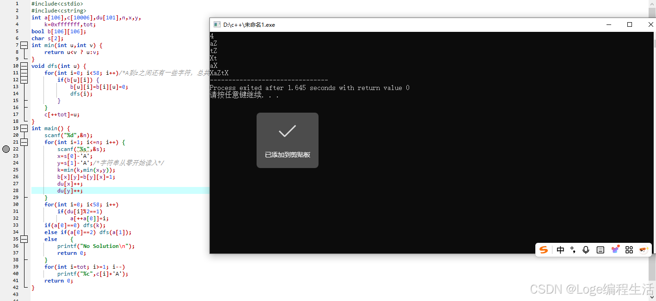Open the IME toolbox grid icon

coord(629,250)
